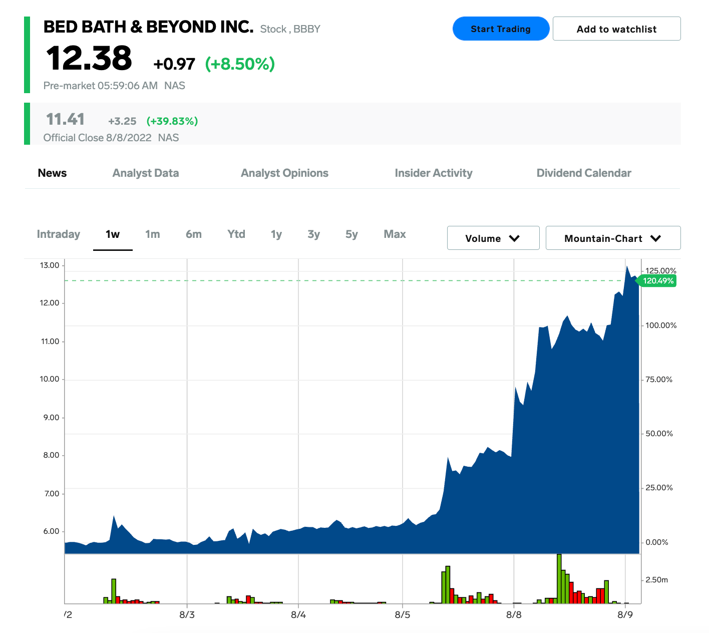Click the green (+8.50%) change value
This screenshot has height=633, width=709.
coord(240,64)
